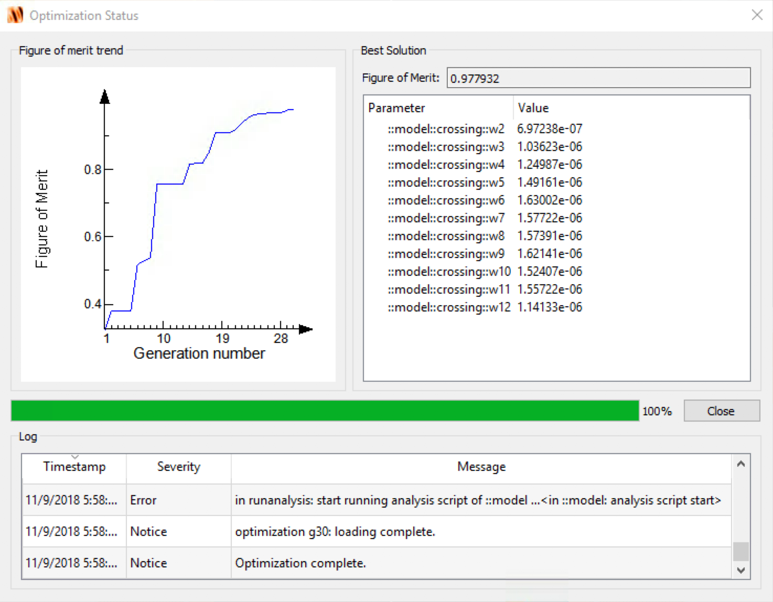This screenshot has width=773, height=602.
Task: Click the green 100% progress bar
Action: click(325, 411)
